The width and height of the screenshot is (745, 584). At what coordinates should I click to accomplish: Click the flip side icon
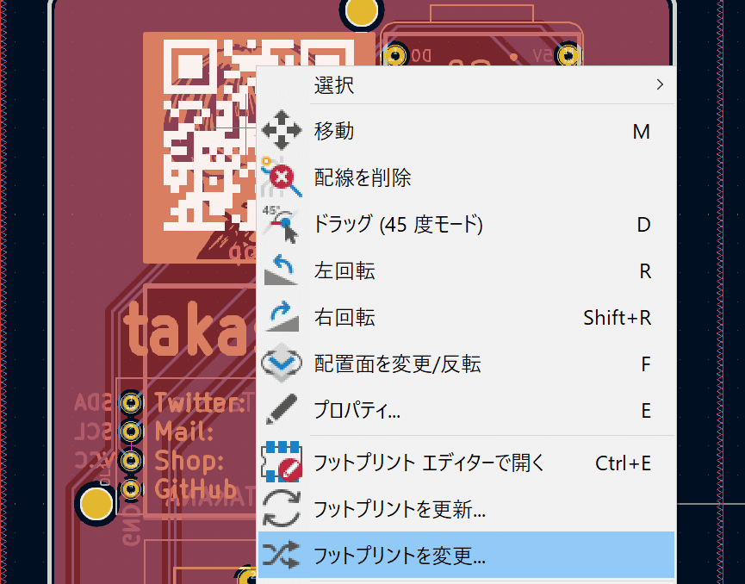pyautogui.click(x=282, y=363)
